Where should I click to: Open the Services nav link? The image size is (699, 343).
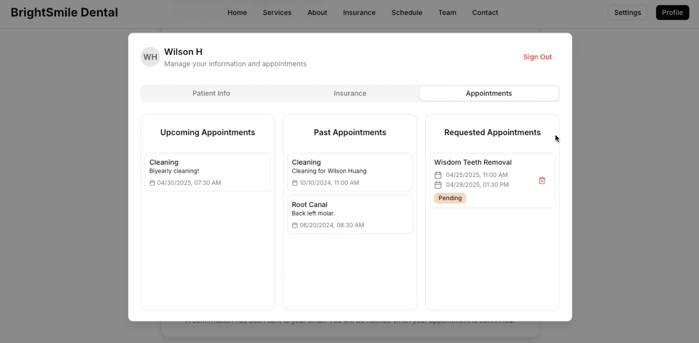[277, 13]
